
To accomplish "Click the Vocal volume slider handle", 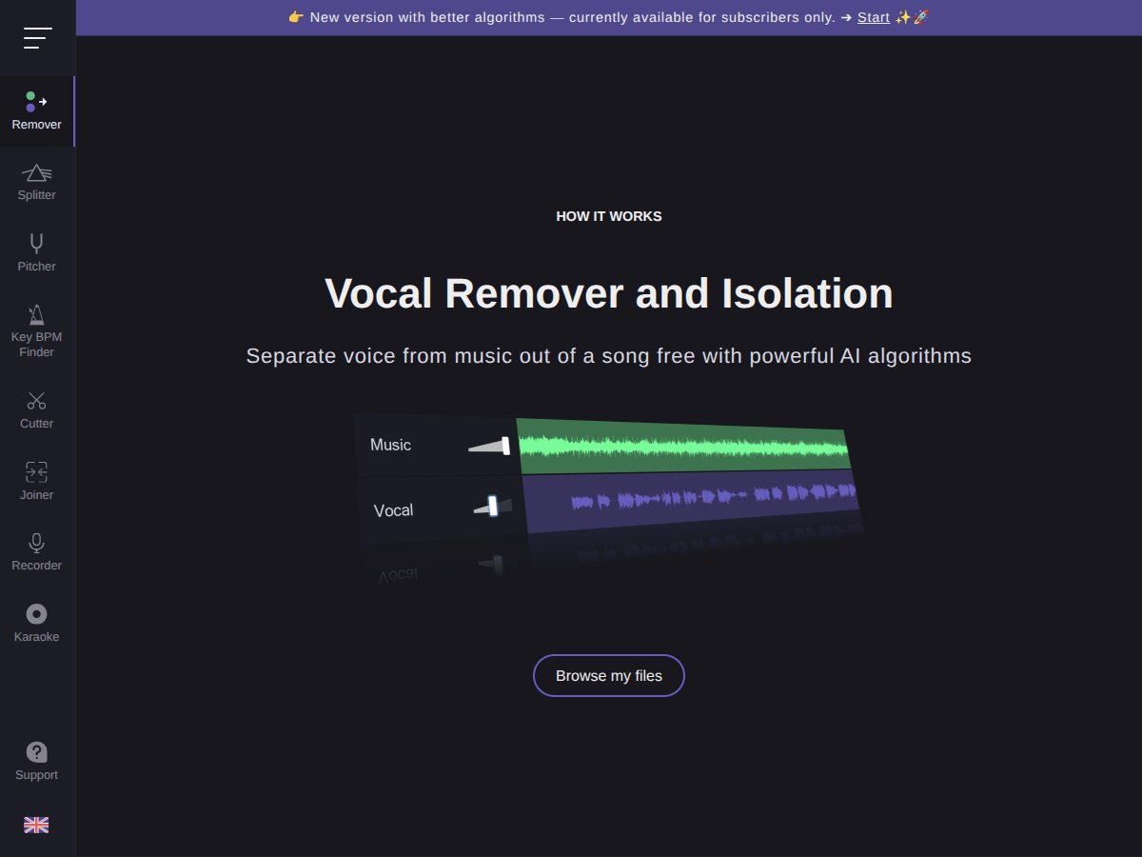I will (491, 508).
